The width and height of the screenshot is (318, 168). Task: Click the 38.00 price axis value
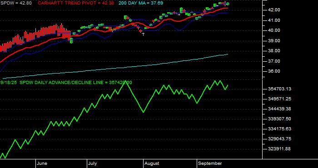[x=274, y=51]
